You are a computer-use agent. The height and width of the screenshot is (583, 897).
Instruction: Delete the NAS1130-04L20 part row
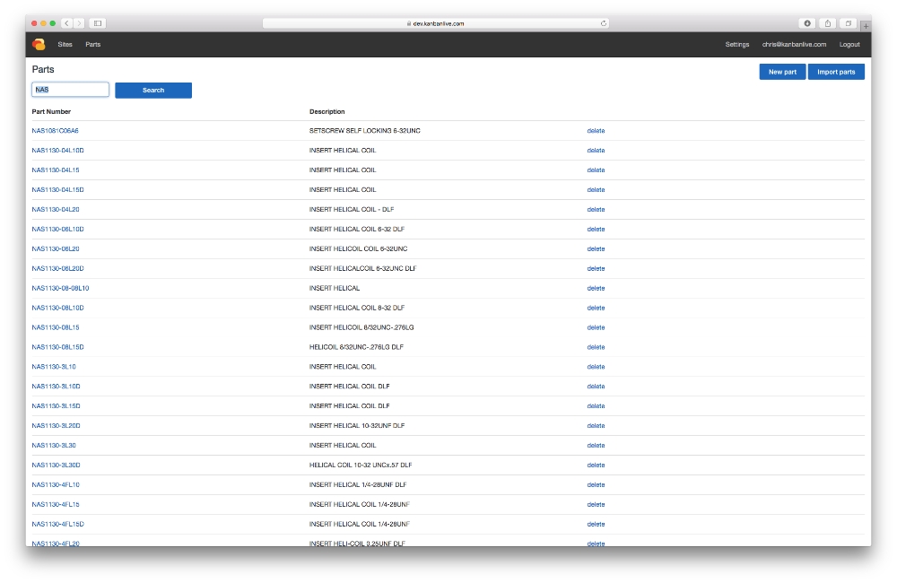[x=596, y=210]
